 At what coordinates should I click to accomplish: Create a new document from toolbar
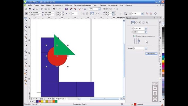point(26,9)
